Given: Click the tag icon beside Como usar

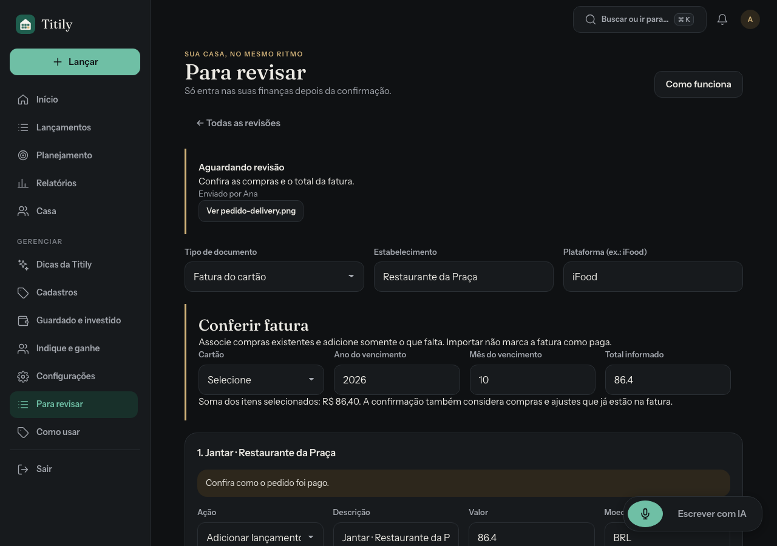Looking at the screenshot, I should (23, 432).
